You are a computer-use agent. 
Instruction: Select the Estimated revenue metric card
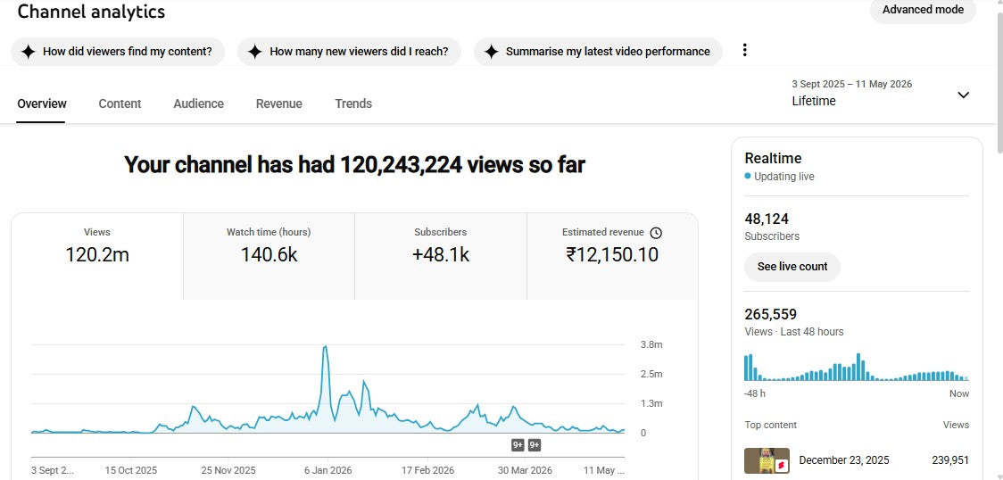[x=612, y=256]
